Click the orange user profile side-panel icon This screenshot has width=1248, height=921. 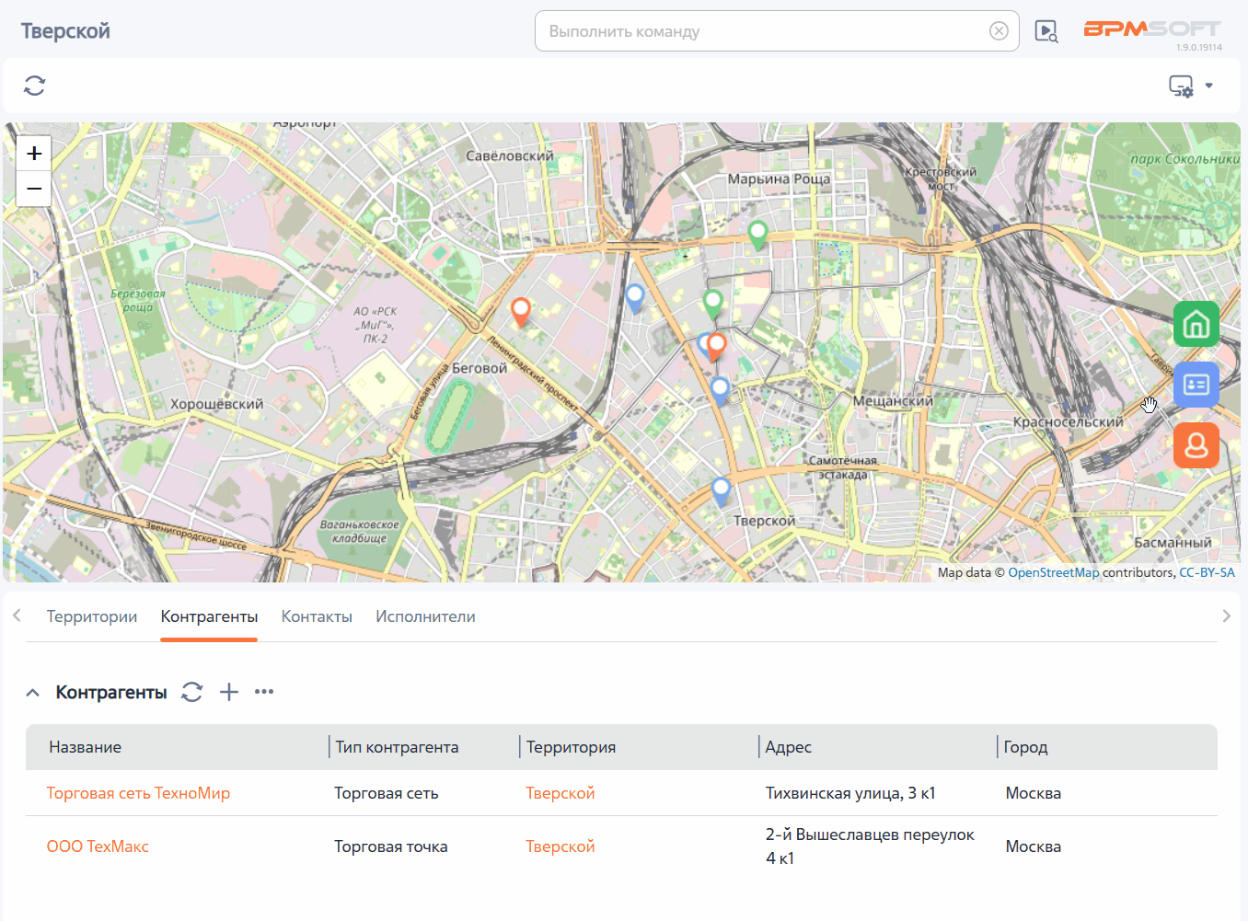[x=1196, y=445]
